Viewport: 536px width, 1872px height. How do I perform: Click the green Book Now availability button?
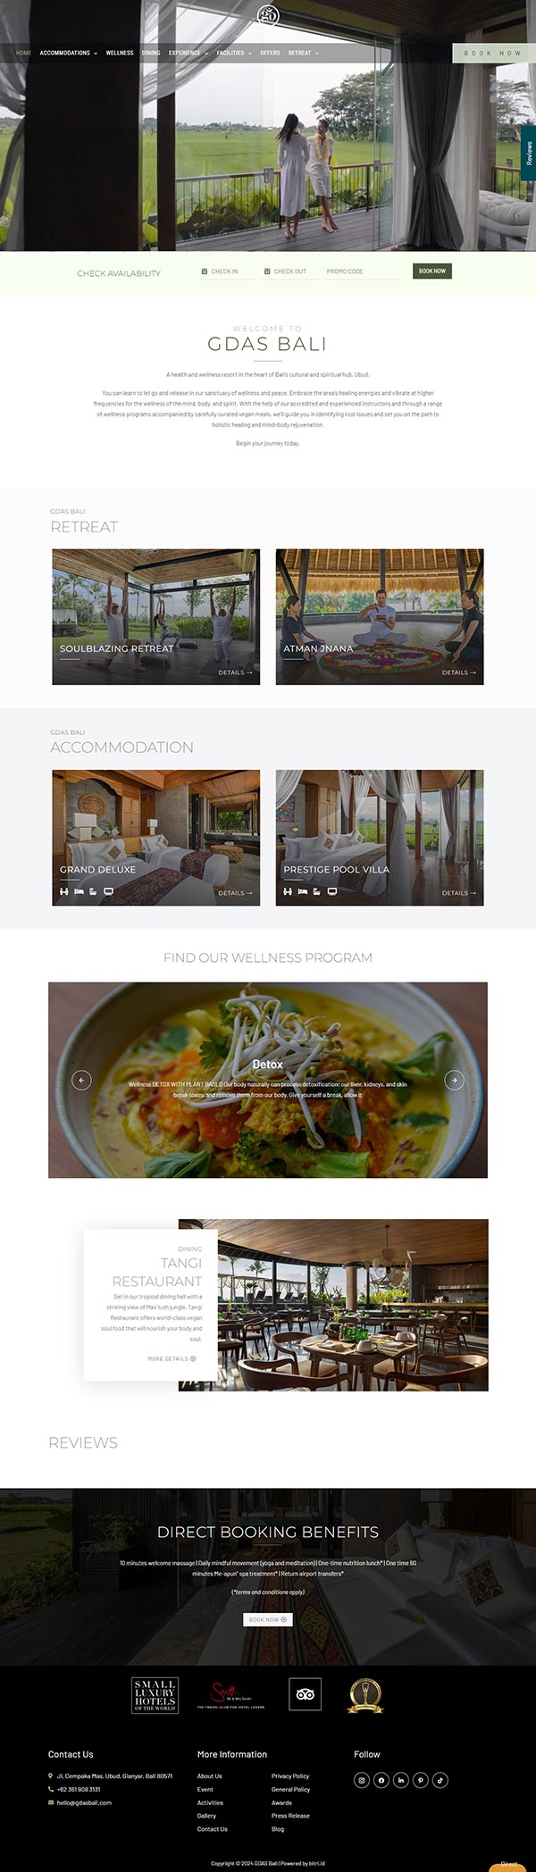point(432,271)
